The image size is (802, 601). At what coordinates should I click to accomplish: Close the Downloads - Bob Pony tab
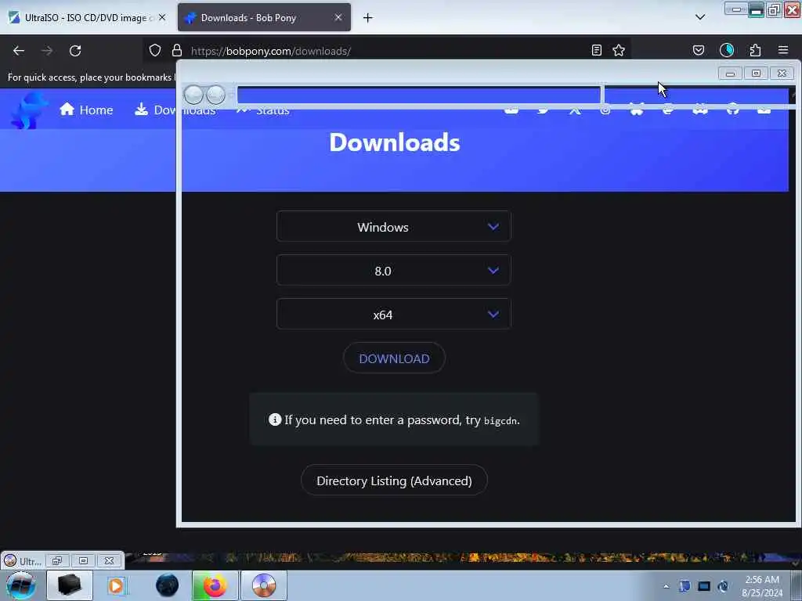tap(338, 17)
